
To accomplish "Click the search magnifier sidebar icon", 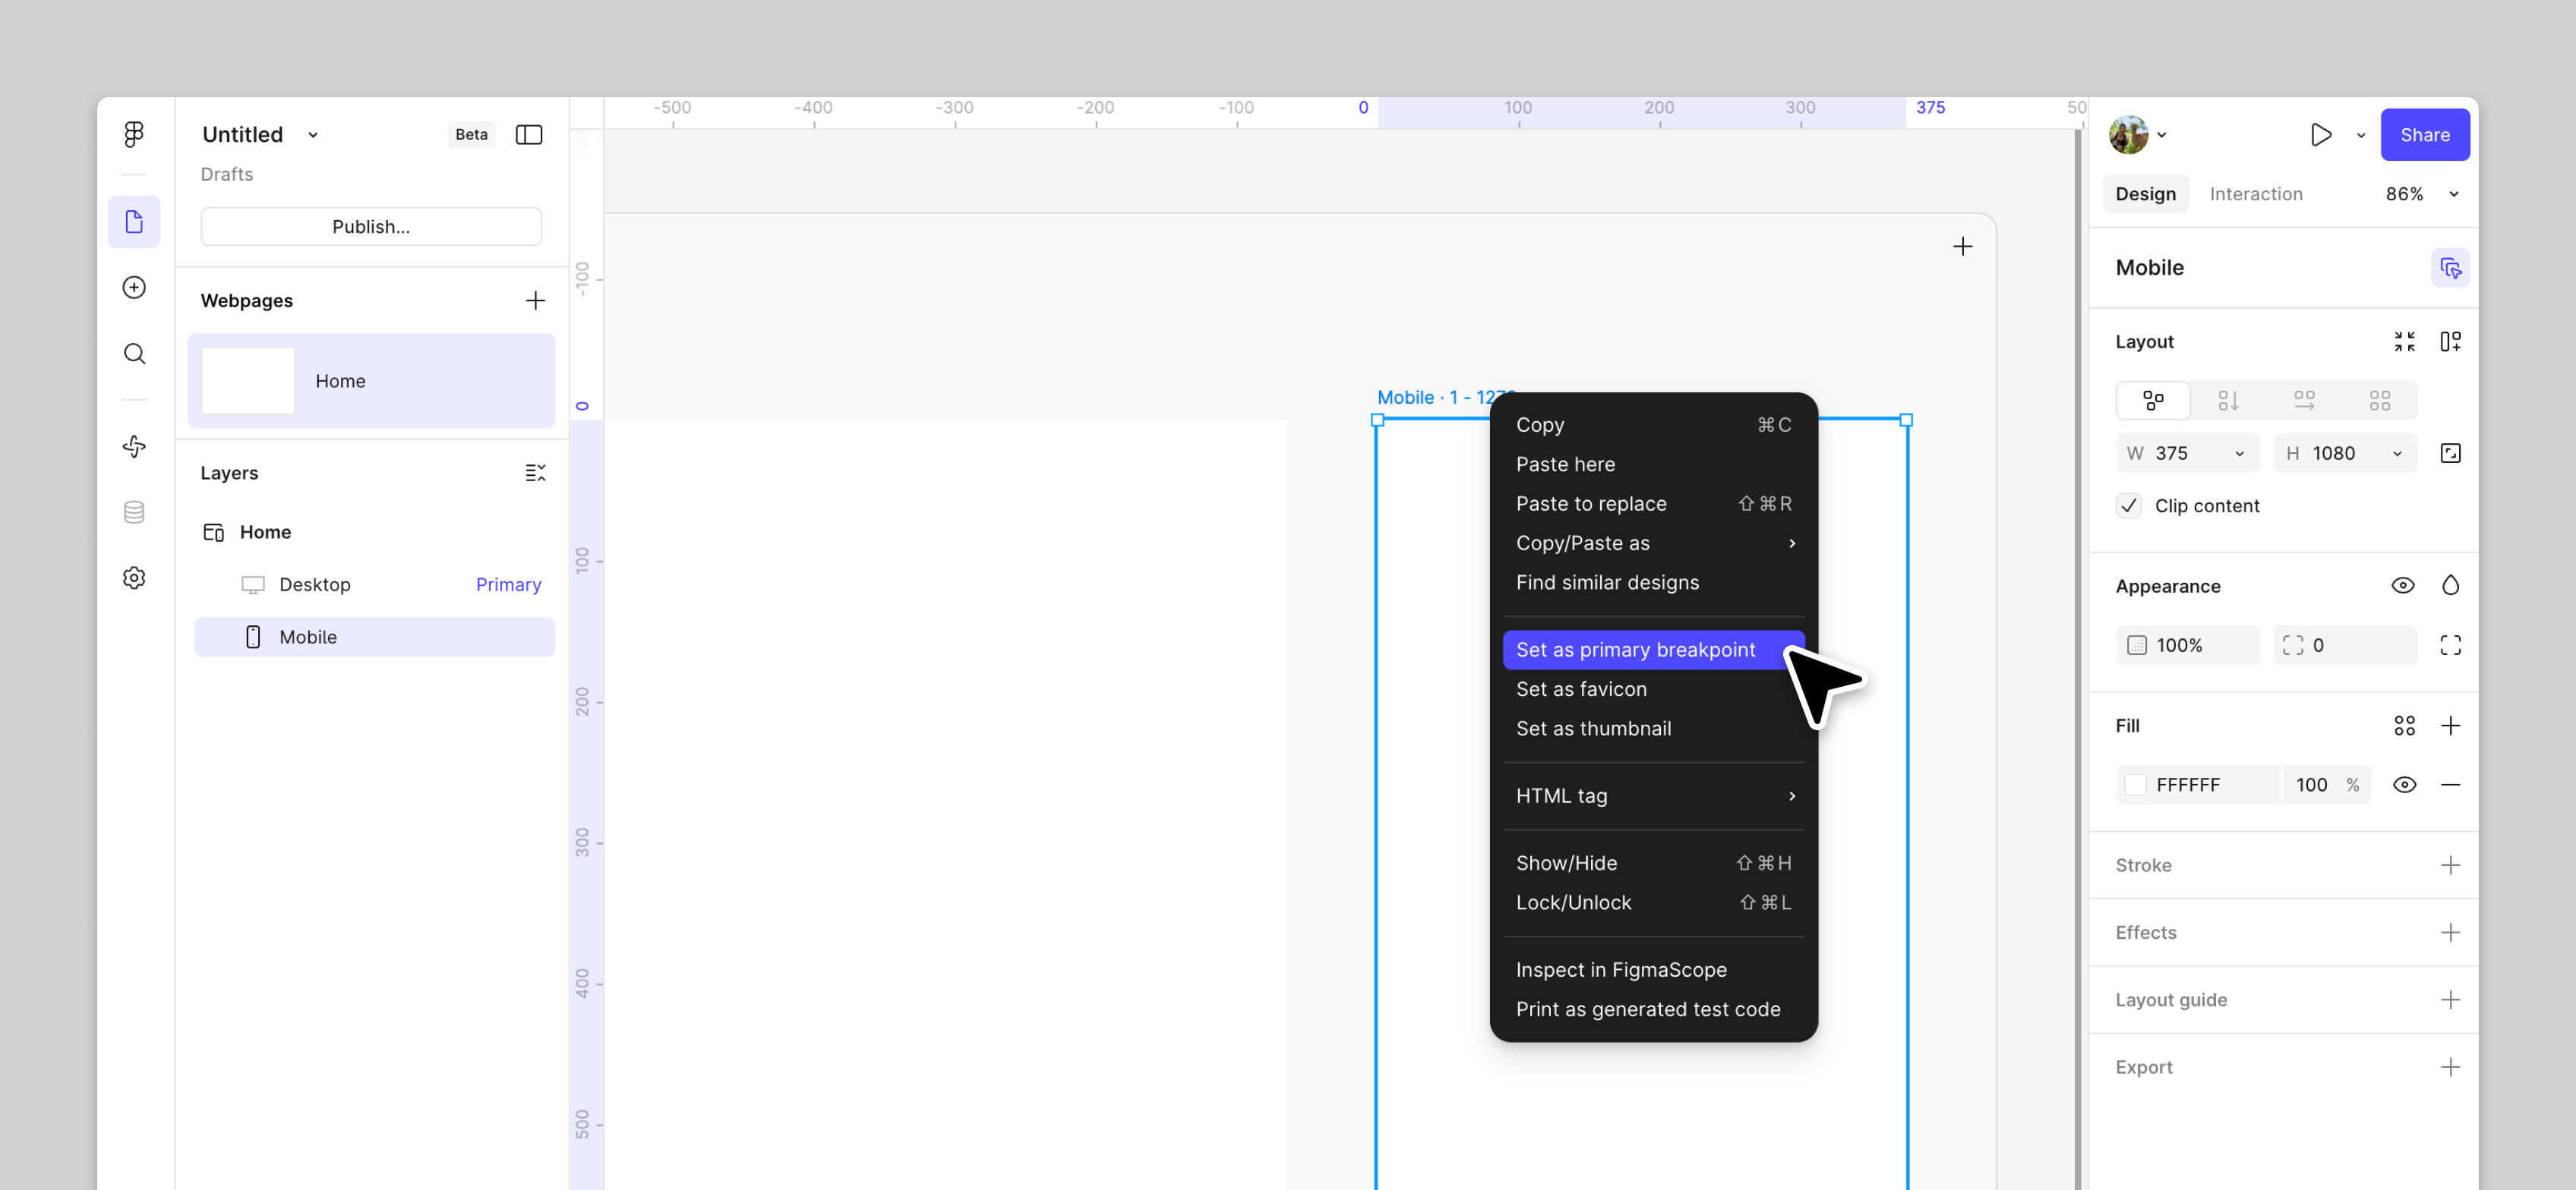I will coord(134,354).
